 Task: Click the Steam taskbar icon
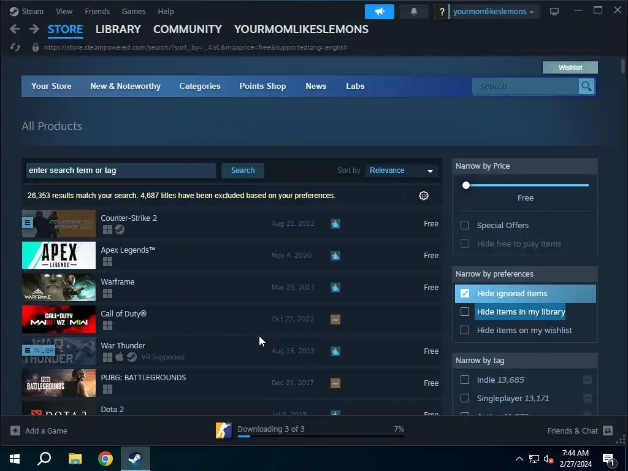pos(136,459)
